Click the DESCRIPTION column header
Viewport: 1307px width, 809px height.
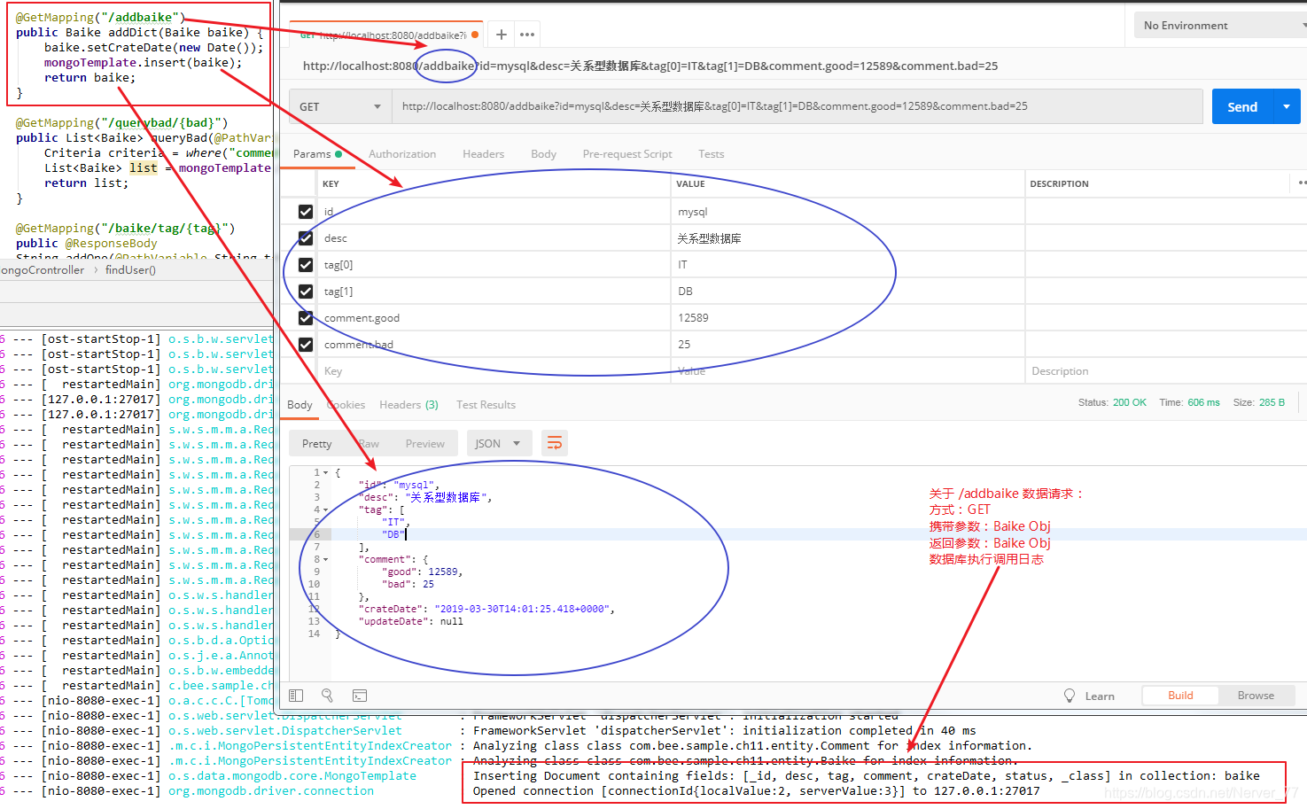[1059, 184]
